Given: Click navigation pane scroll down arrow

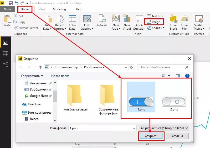Looking at the screenshot, I should pyautogui.click(x=55, y=120).
